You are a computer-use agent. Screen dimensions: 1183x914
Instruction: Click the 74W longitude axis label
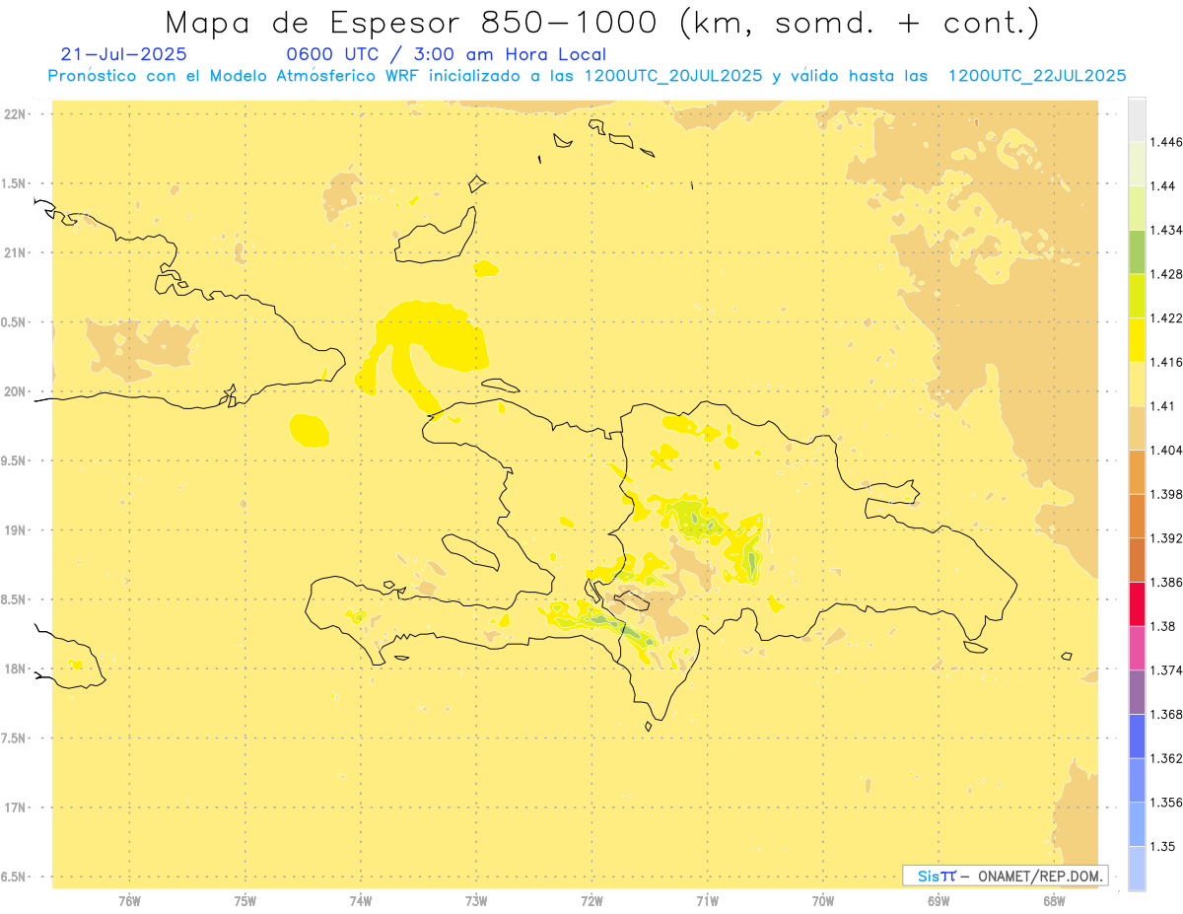coord(361,900)
